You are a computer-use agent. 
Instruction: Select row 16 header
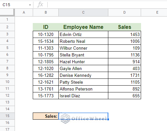(x=7, y=123)
